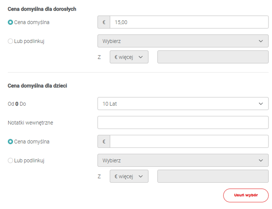Click the 'Cena domyślna dla dorosłych' heading
The height and width of the screenshot is (209, 272).
coord(42,9)
